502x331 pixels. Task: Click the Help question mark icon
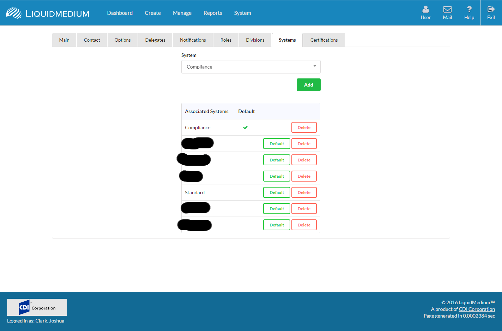(469, 10)
